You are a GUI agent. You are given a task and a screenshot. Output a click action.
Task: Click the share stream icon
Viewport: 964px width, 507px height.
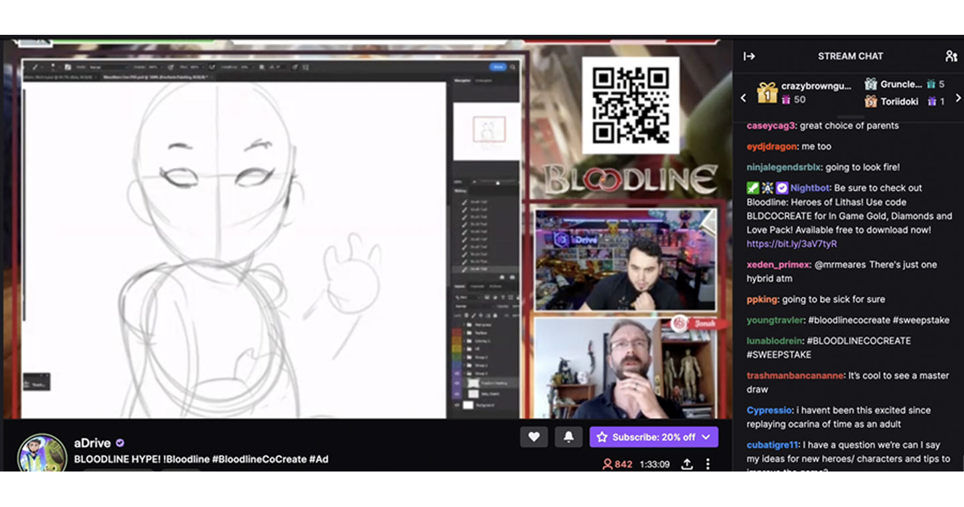coord(687,464)
